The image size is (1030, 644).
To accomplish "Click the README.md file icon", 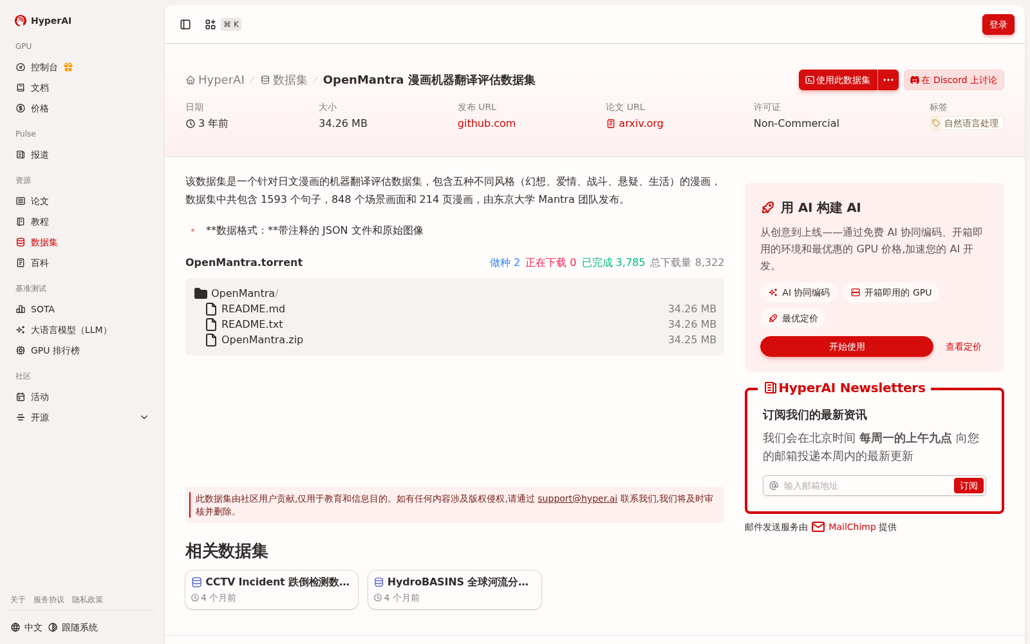I will pos(211,308).
